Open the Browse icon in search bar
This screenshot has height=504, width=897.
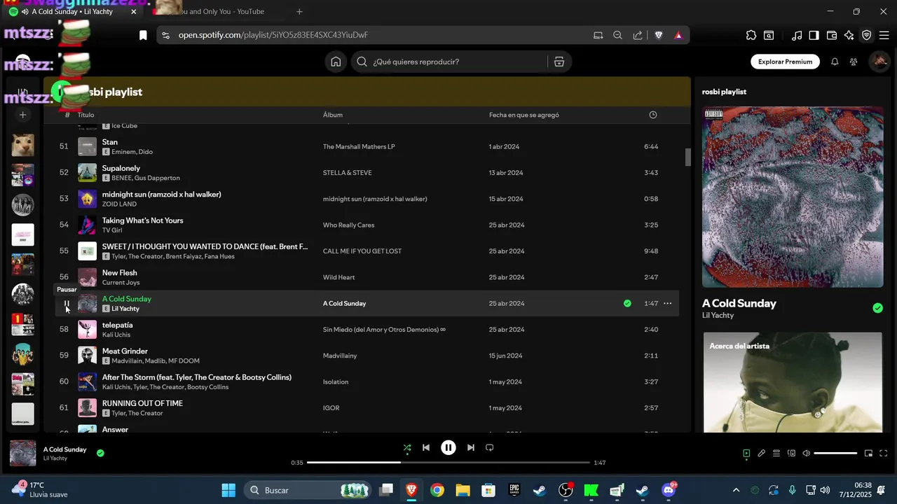coord(559,62)
